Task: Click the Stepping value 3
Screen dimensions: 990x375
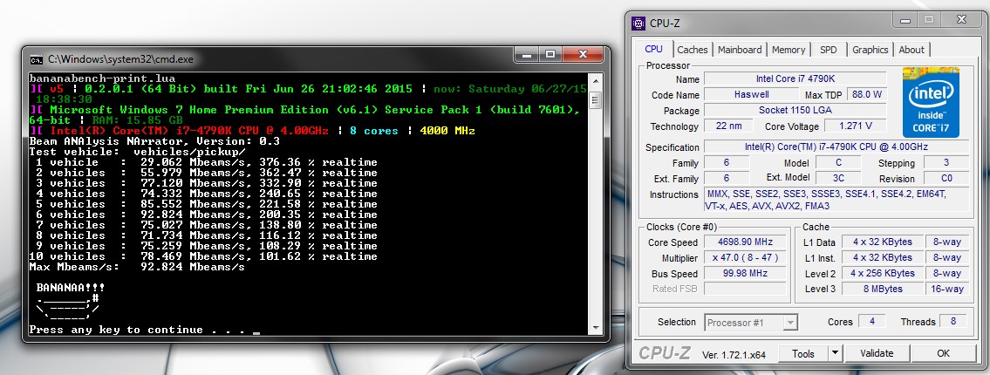Action: click(946, 162)
